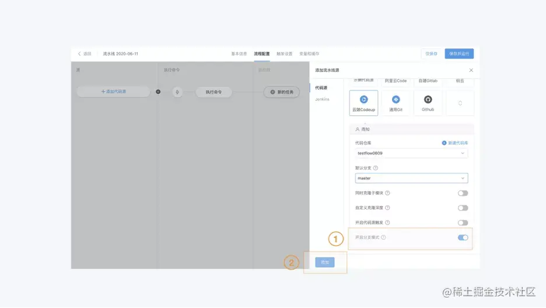Click the 仅保存 button
This screenshot has width=546, height=308.
[431, 54]
